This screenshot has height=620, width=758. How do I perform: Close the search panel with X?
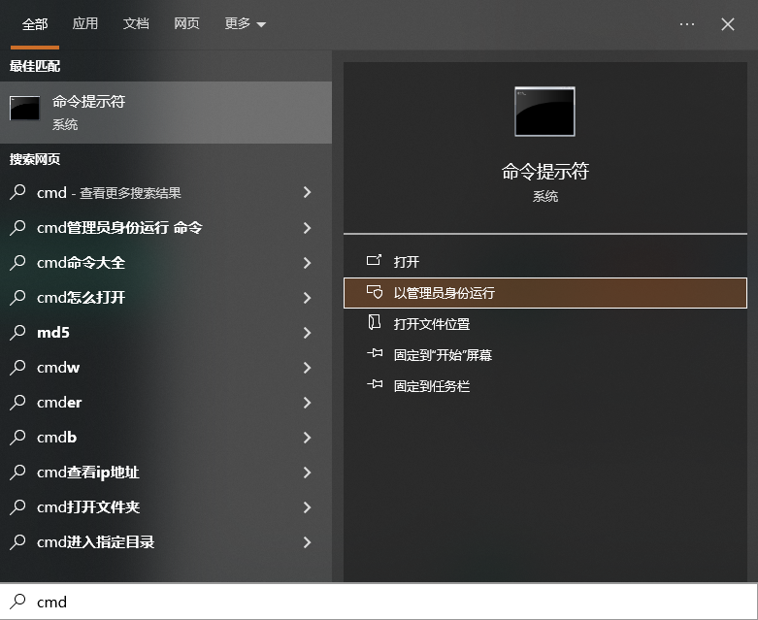[728, 24]
